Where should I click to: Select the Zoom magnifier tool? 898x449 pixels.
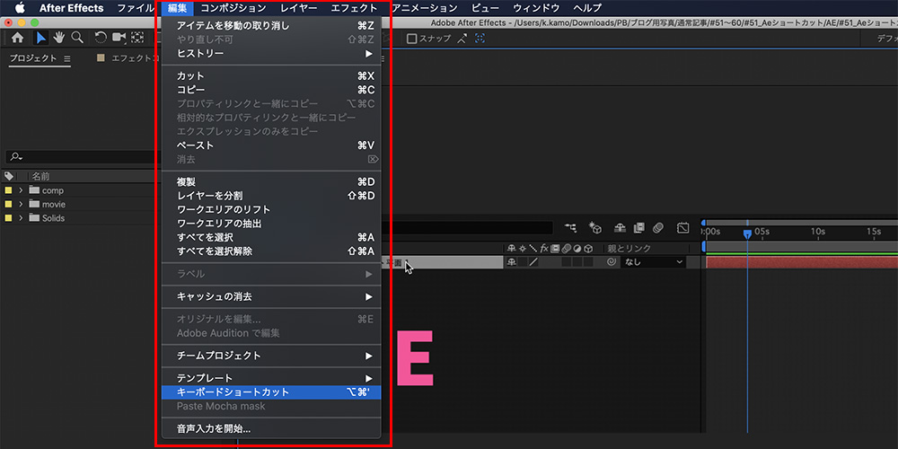click(77, 38)
